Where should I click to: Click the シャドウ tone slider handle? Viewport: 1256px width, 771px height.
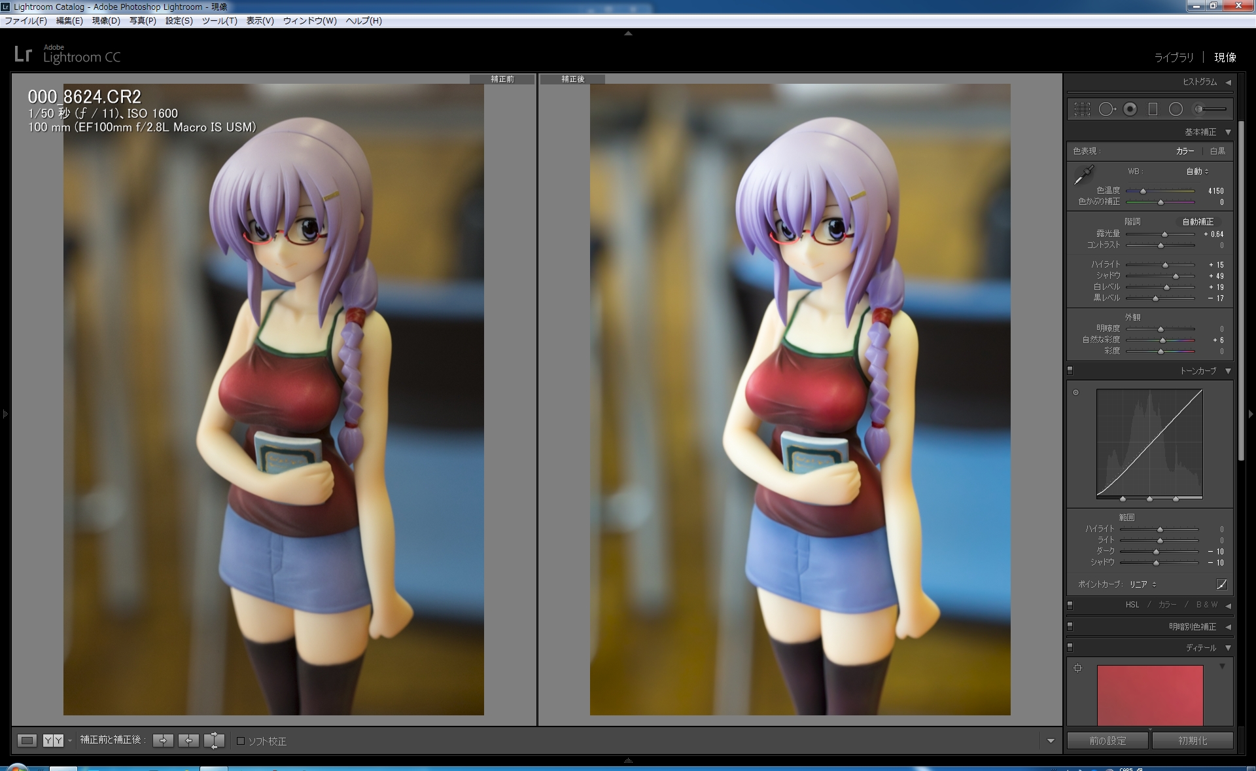pyautogui.click(x=1176, y=276)
